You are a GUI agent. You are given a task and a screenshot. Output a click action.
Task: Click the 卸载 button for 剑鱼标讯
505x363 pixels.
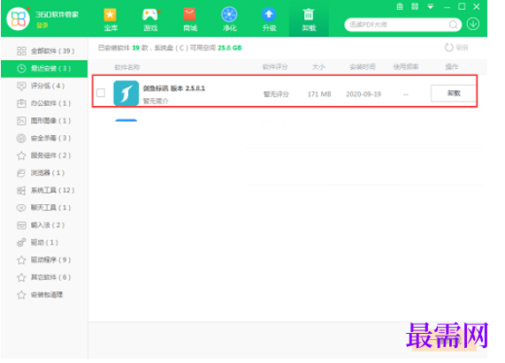(x=454, y=94)
